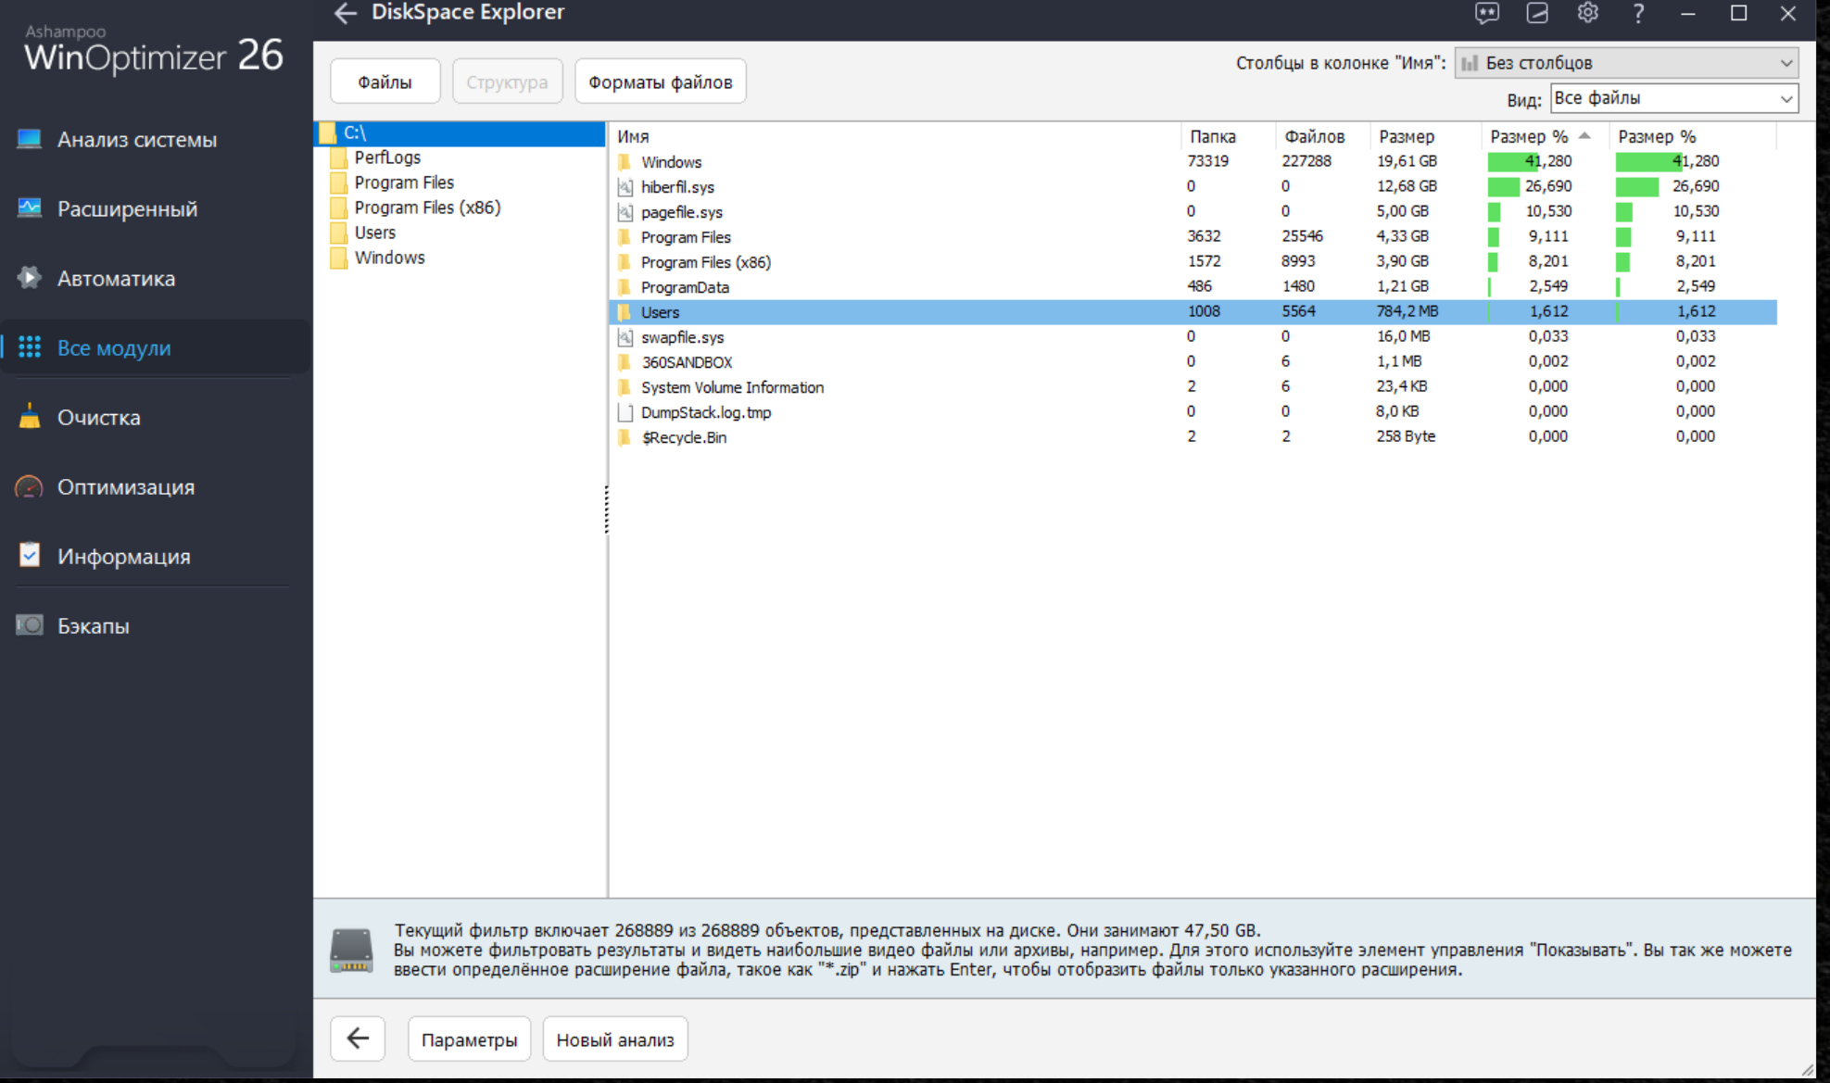This screenshot has height=1083, width=1830.
Task: Switch to the Файлы tab
Action: (385, 82)
